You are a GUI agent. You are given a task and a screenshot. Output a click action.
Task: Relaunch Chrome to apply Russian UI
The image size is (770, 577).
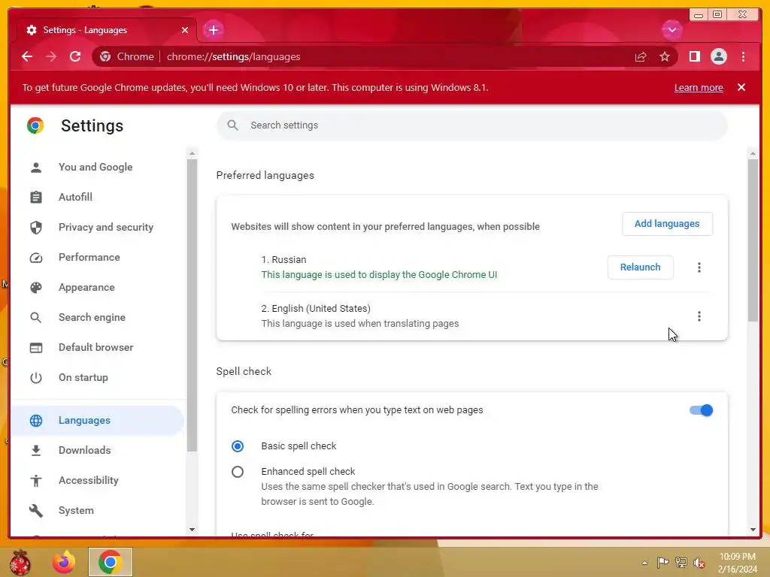(640, 267)
